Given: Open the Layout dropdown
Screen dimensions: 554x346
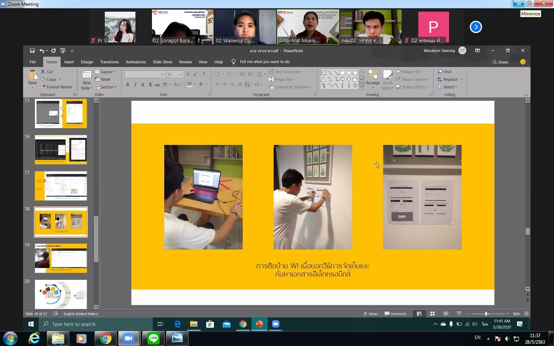Looking at the screenshot, I should [x=105, y=72].
